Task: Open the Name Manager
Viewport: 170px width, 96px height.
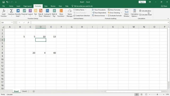Action: (x=70, y=13)
